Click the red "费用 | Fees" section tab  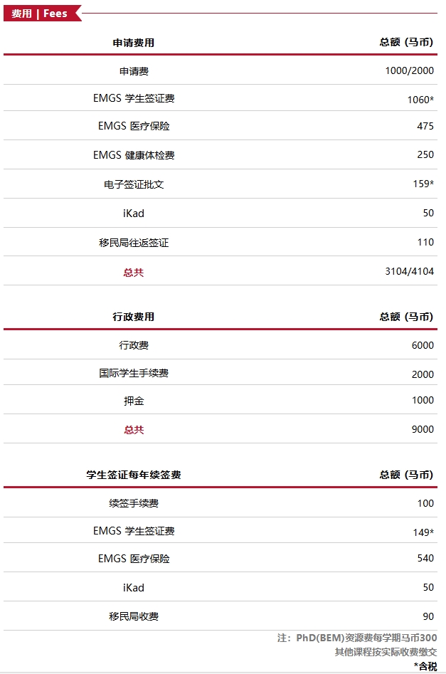click(x=41, y=14)
